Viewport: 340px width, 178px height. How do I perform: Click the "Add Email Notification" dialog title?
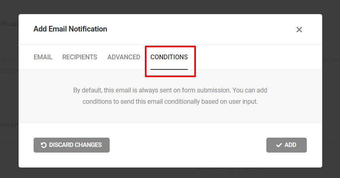click(70, 29)
